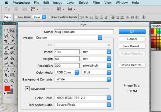Open the View Extras dropdown
The height and width of the screenshot is (112, 161).
click(35, 9)
